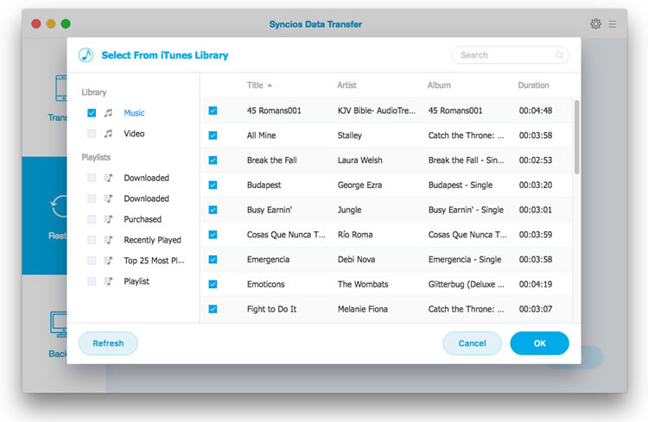Click the Transfer phone icon in background window
This screenshot has width=648, height=422.
(61, 88)
